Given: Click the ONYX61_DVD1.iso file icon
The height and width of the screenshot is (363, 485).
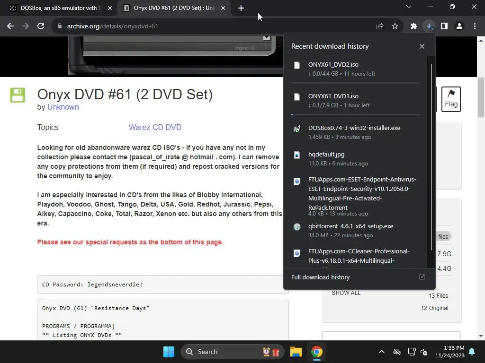Looking at the screenshot, I should click(x=297, y=97).
